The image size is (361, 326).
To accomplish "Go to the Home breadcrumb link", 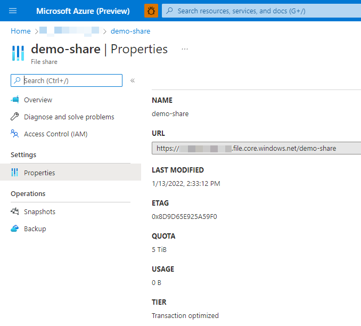I will (21, 31).
